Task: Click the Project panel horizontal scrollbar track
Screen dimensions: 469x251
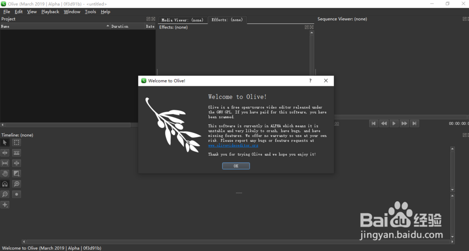Action: pos(68,125)
